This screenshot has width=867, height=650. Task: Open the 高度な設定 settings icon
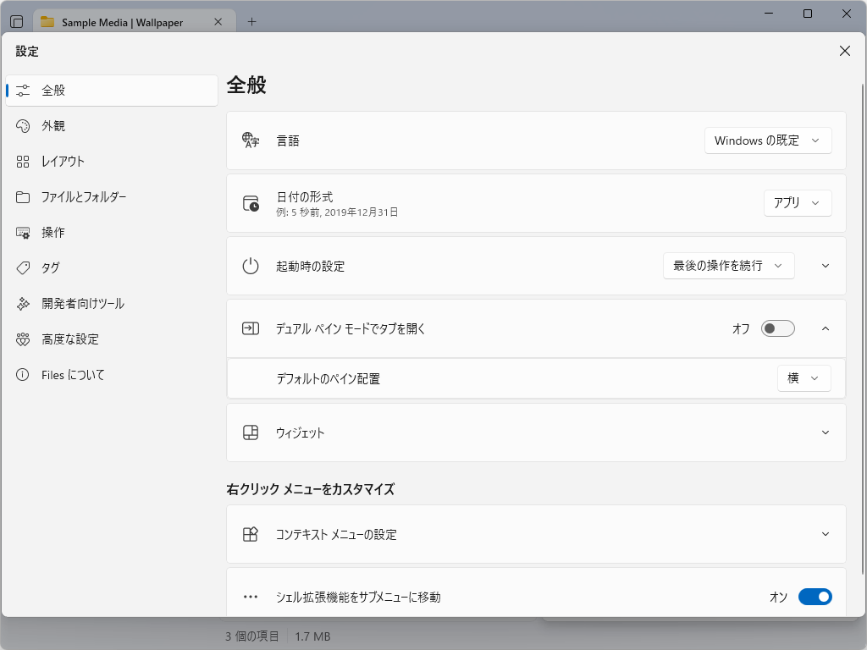click(x=22, y=339)
